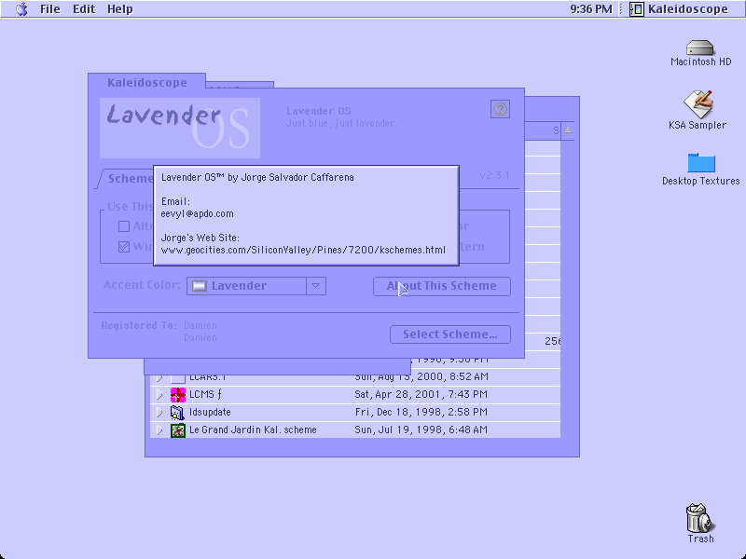The height and width of the screenshot is (559, 746).
Task: Open the Apple menu
Action: pos(21,9)
